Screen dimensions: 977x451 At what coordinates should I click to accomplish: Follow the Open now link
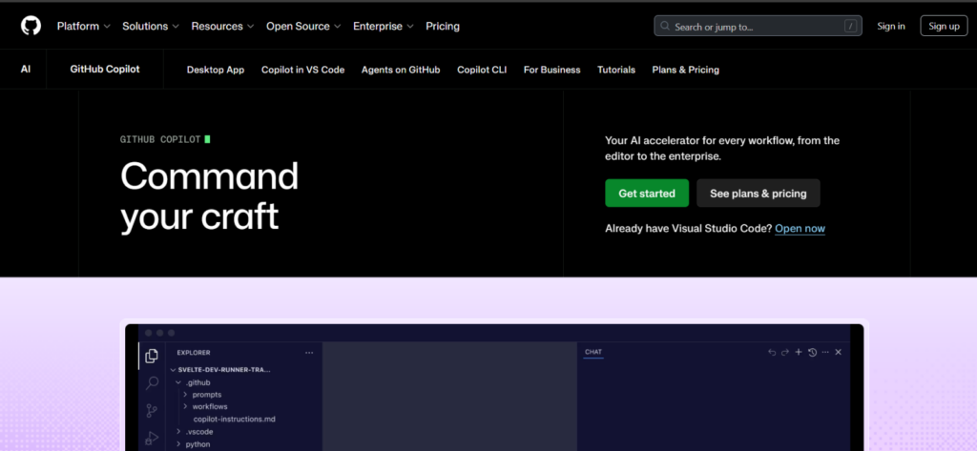[x=800, y=229]
